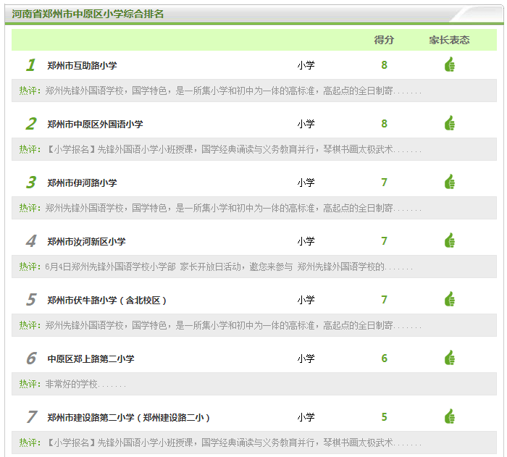Click 小学 type label for 郑州市伊河路小学
507x457 pixels.
[x=306, y=183]
